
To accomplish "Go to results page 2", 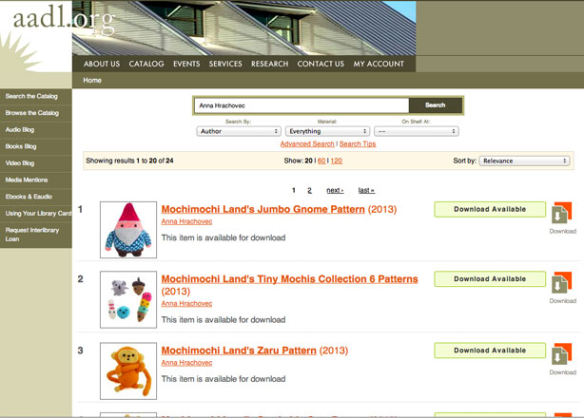I will pos(309,190).
